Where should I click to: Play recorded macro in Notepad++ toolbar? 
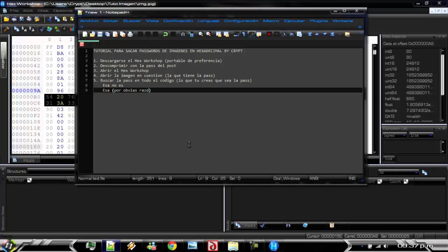coord(284,34)
